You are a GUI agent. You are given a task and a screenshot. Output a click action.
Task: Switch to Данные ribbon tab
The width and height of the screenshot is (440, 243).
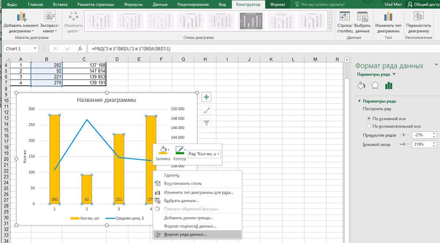[x=160, y=4]
